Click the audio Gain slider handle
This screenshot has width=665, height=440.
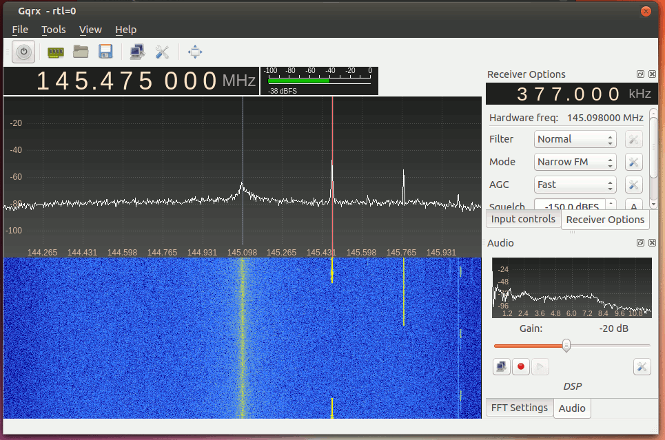click(566, 346)
